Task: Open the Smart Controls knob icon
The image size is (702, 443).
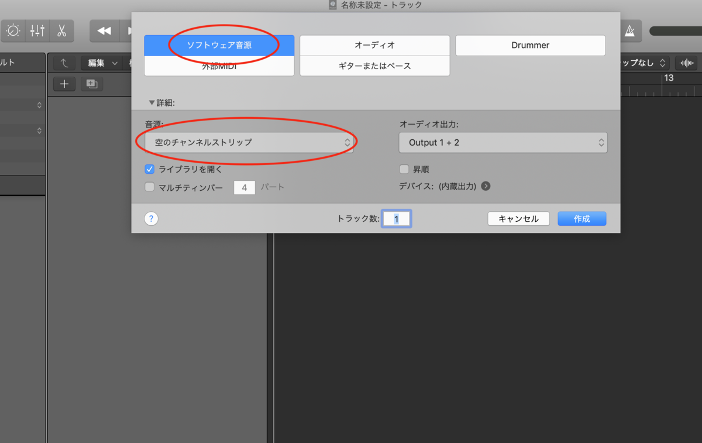Action: 13,31
